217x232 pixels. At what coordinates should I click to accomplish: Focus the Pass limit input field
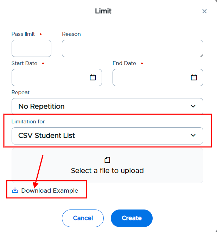pyautogui.click(x=31, y=48)
